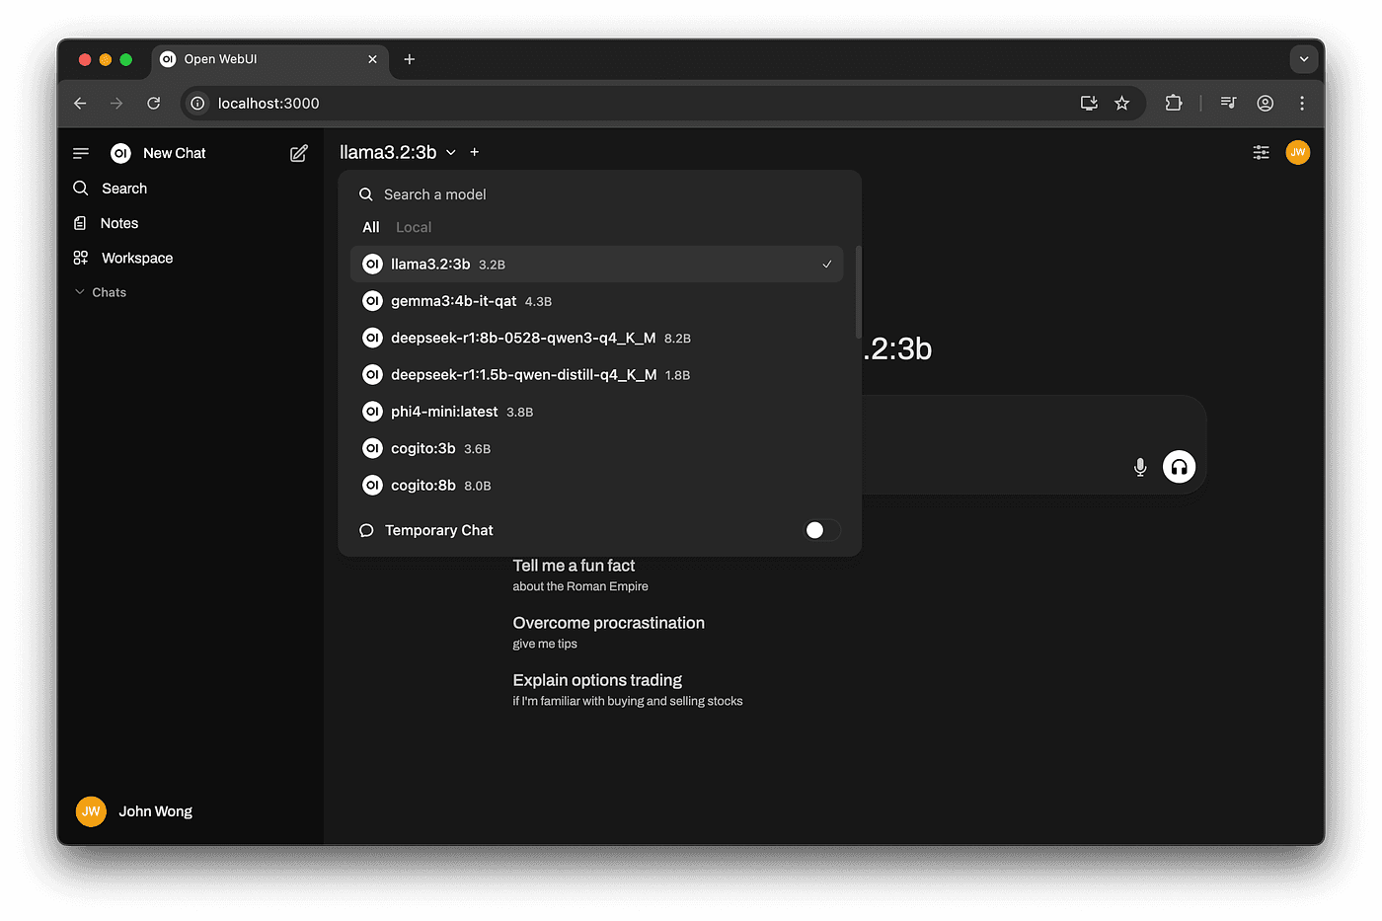Go back in browser history
This screenshot has width=1382, height=921.
point(81,103)
